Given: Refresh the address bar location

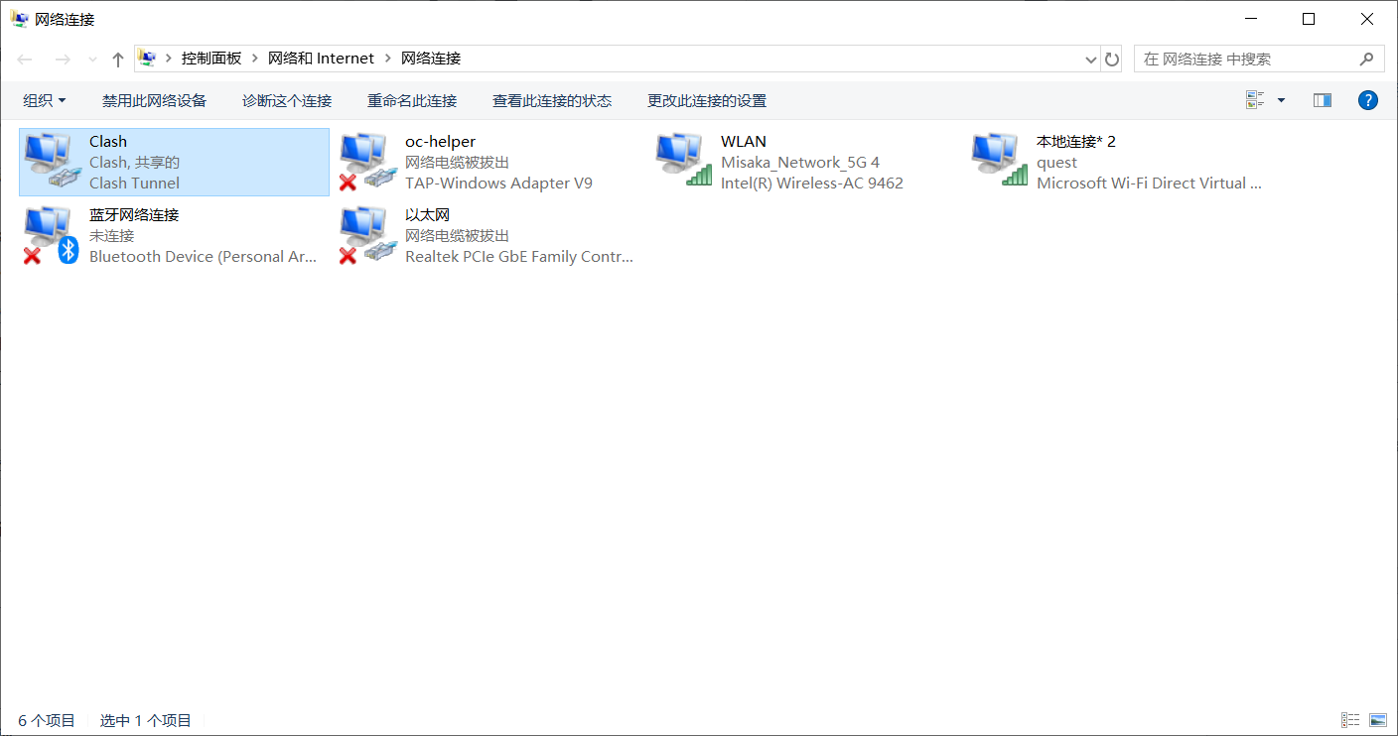Looking at the screenshot, I should click(1112, 60).
